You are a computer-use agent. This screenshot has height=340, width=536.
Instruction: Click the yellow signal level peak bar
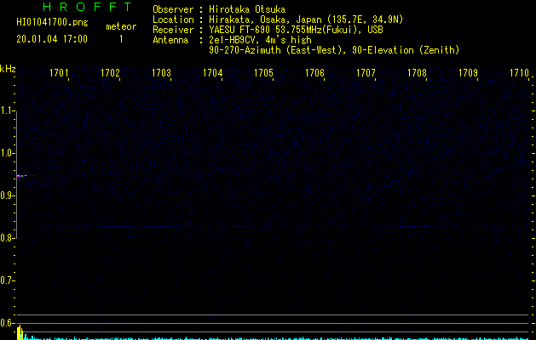20,332
